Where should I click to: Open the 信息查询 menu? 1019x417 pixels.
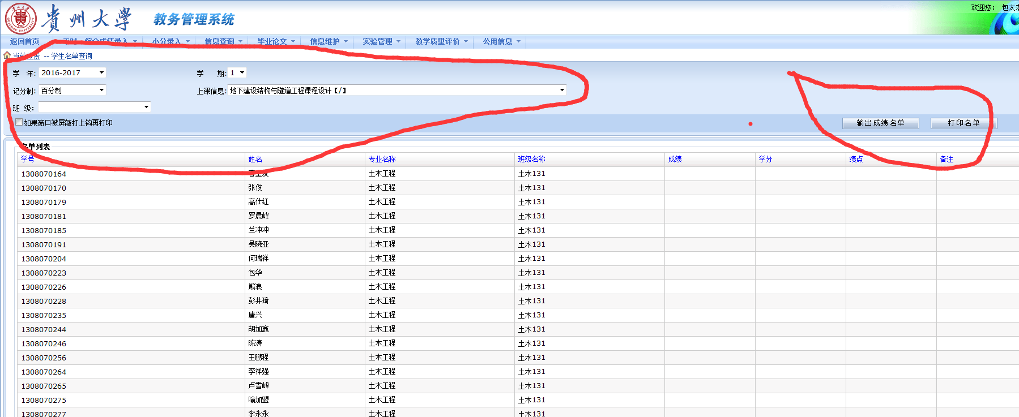[223, 41]
